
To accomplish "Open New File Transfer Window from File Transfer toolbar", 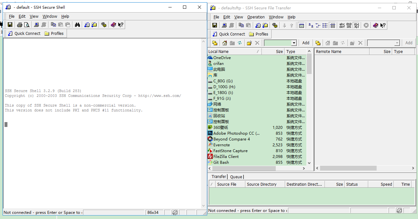I will (265, 25).
